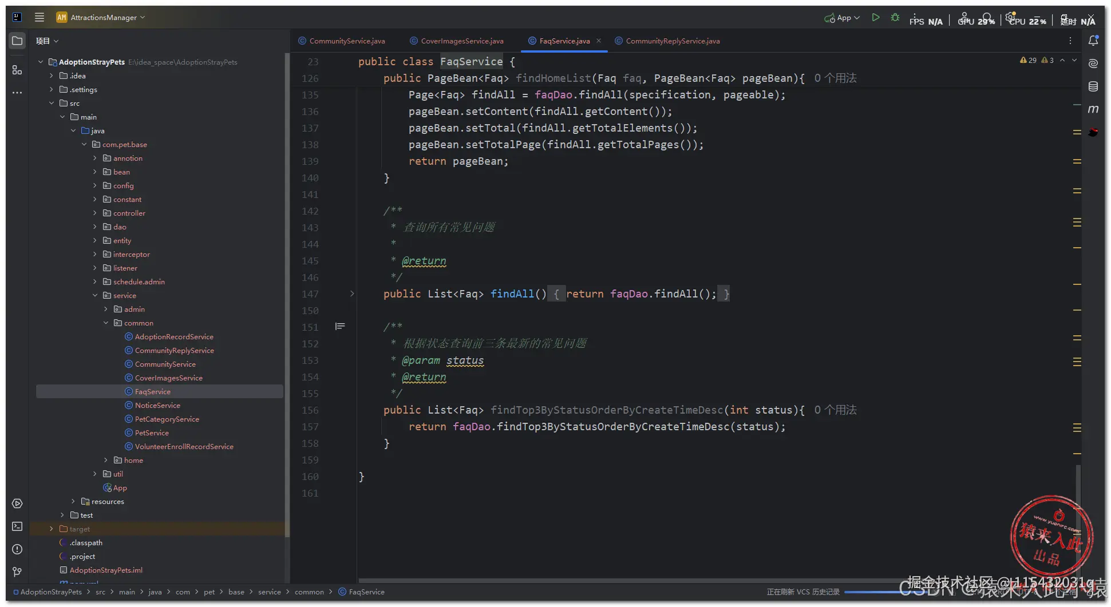Debug the App configuration
Image resolution: width=1111 pixels, height=607 pixels.
pyautogui.click(x=895, y=18)
